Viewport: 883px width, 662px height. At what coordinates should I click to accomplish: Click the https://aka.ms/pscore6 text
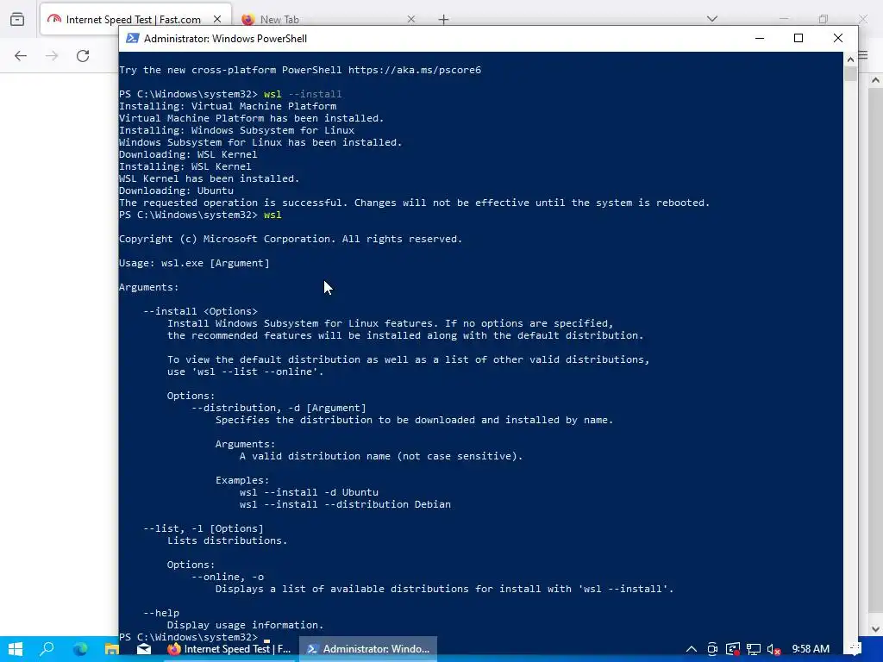click(415, 71)
